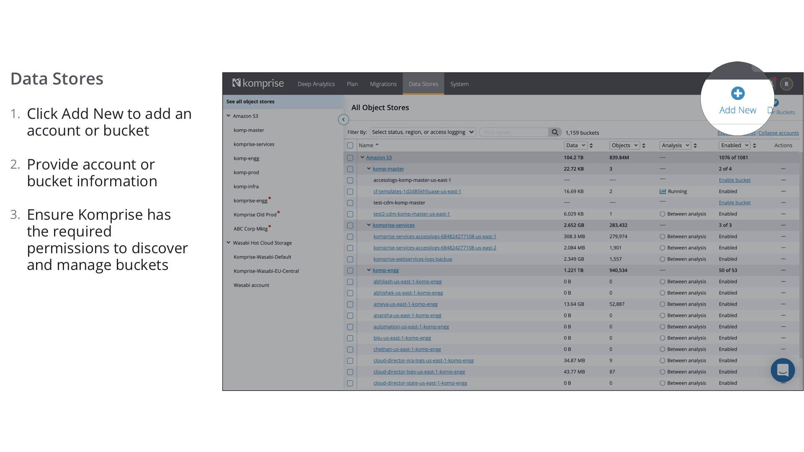This screenshot has height=452, width=804.
Task: Sort by Data column arrows
Action: point(591,146)
